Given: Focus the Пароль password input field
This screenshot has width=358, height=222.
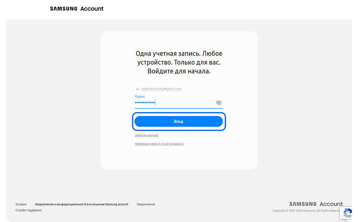Looking at the screenshot, I should (174, 103).
